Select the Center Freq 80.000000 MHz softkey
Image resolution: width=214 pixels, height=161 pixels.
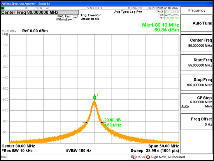pyautogui.click(x=196, y=43)
